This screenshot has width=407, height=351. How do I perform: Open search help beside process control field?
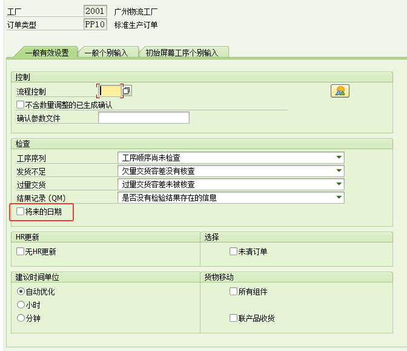click(x=127, y=91)
